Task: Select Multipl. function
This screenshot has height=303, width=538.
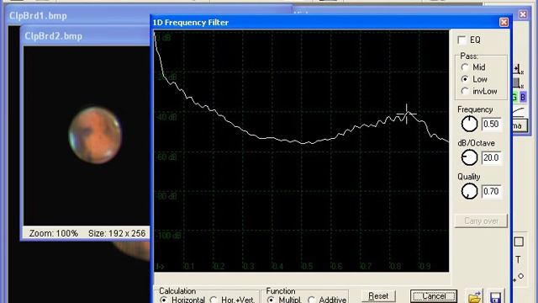Action: click(271, 300)
